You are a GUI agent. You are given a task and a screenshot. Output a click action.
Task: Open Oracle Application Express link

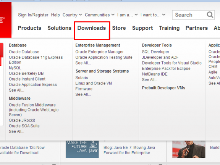coord(33,85)
